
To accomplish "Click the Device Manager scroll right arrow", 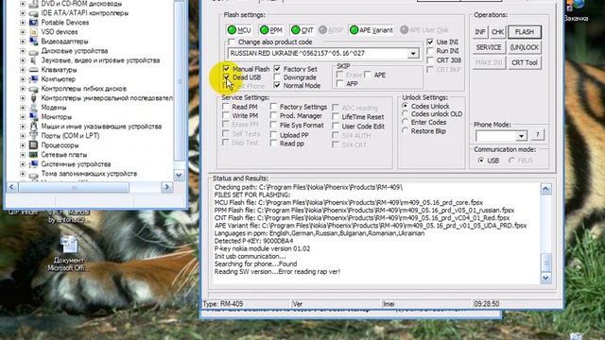I will 166,187.
